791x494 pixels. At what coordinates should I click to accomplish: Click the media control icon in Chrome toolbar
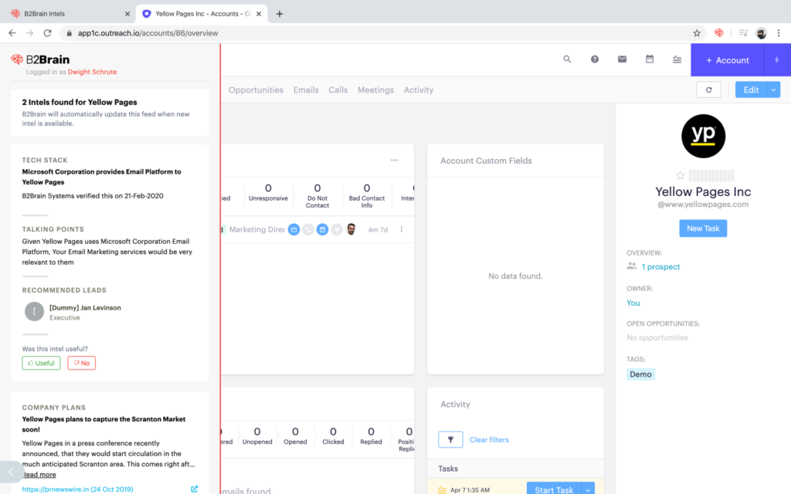[x=743, y=32]
